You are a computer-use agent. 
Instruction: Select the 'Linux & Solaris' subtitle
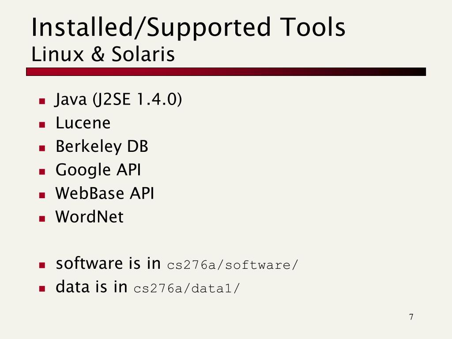coord(103,54)
